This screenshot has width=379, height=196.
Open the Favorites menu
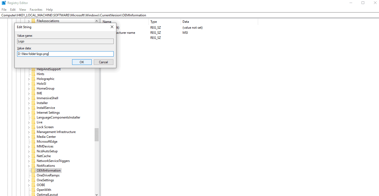point(36,9)
